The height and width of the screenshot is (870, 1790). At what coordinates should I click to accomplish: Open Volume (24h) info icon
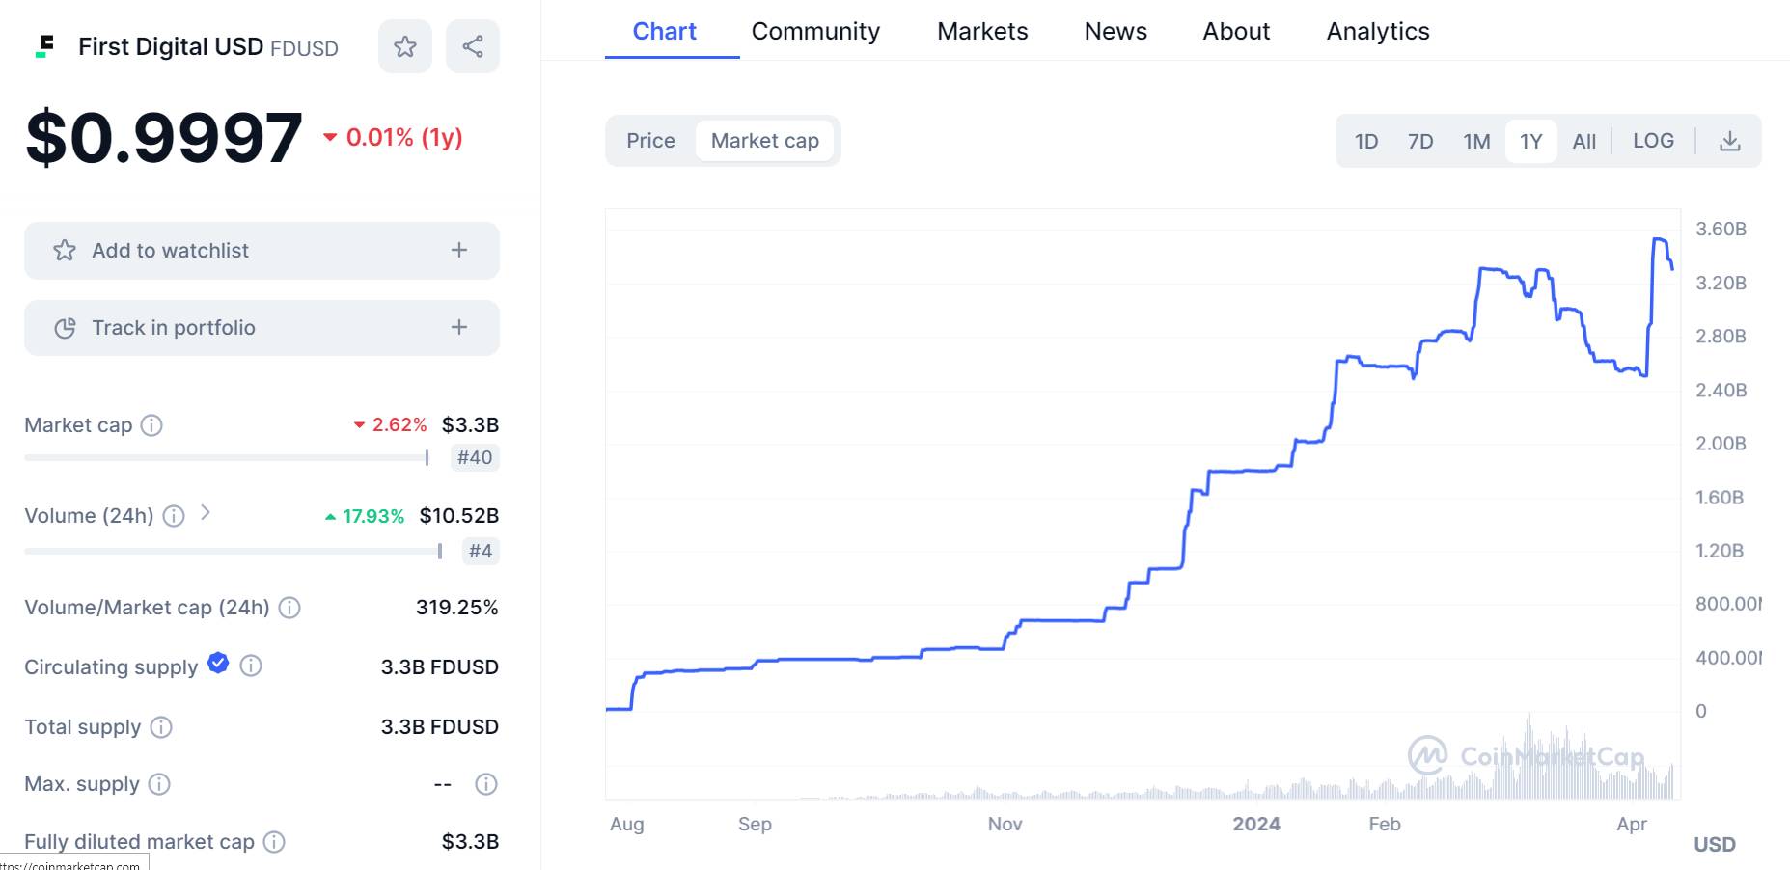pyautogui.click(x=174, y=516)
